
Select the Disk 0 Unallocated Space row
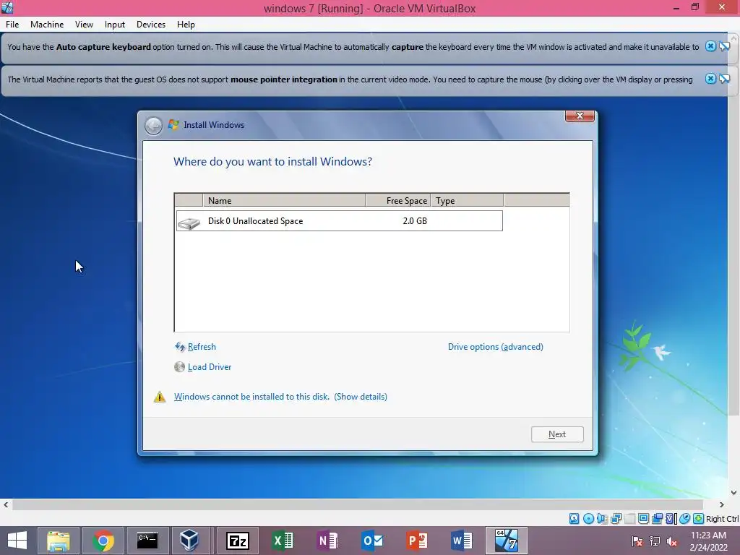pos(340,221)
